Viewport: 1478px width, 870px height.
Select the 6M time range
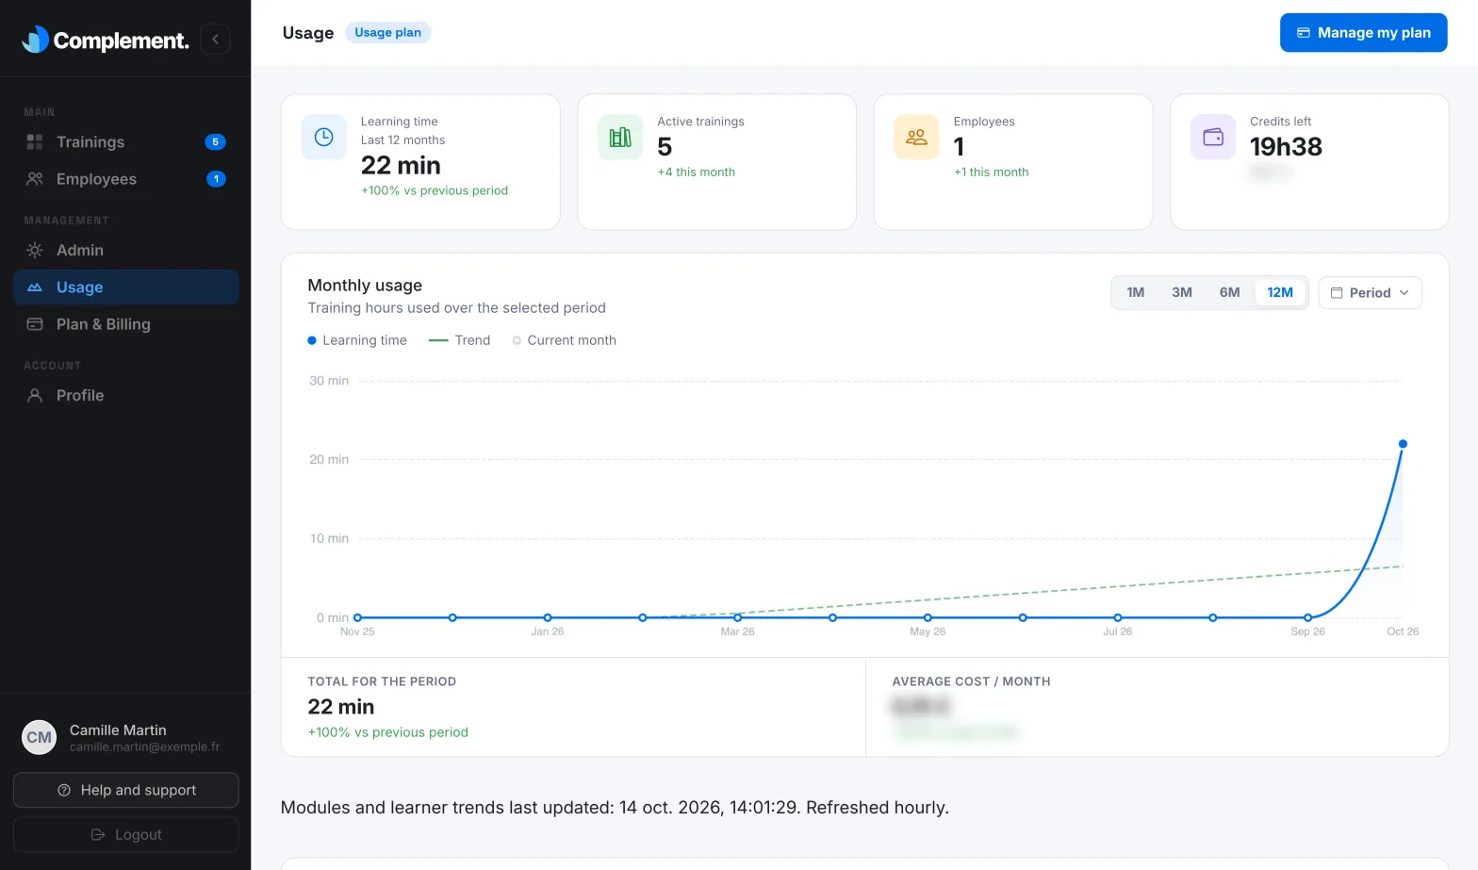(1230, 293)
